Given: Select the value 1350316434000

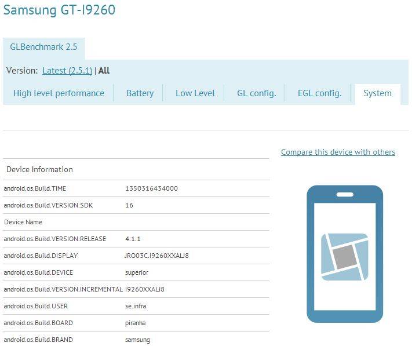Looking at the screenshot, I should click(151, 188).
